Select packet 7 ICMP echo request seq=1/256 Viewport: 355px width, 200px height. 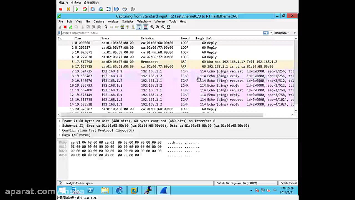coord(176,71)
